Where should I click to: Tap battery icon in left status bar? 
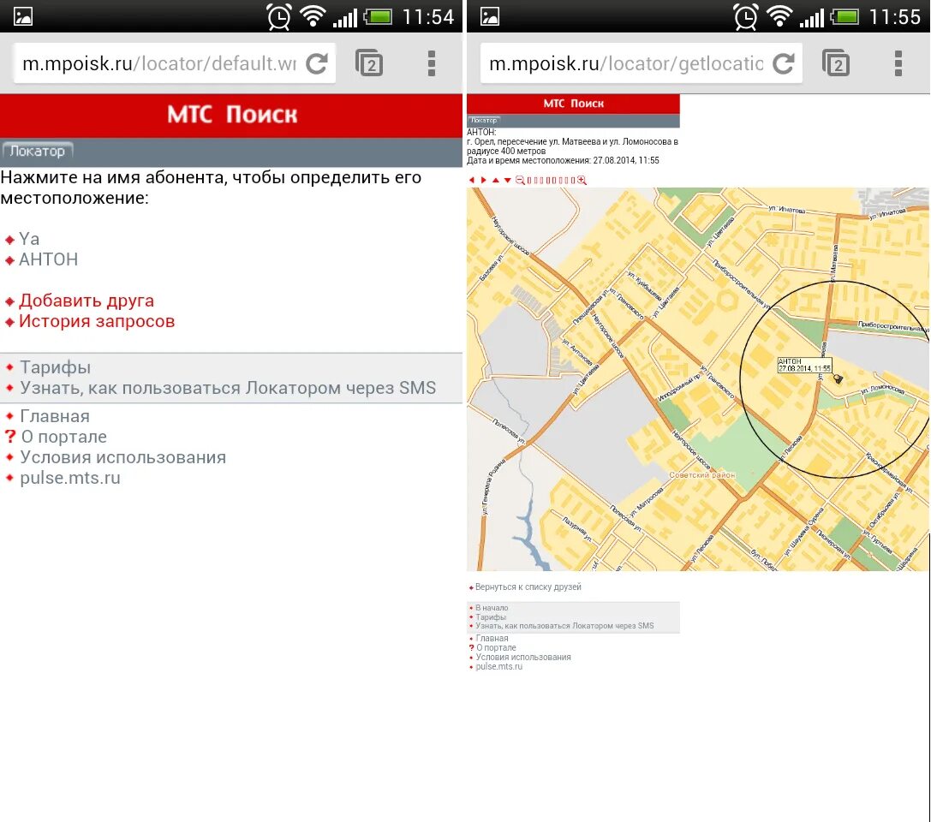379,16
